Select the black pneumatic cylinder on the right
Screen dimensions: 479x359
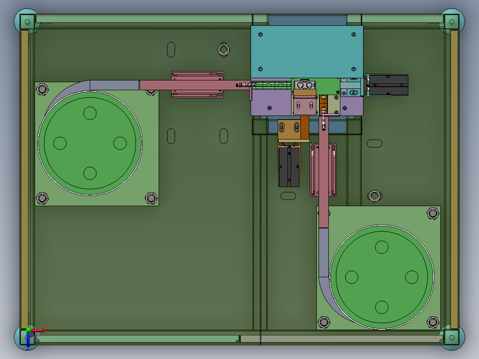point(388,85)
